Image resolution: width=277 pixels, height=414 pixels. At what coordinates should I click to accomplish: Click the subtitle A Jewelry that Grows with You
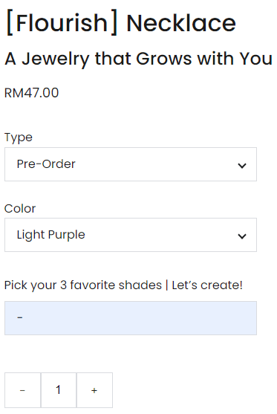[x=138, y=59]
